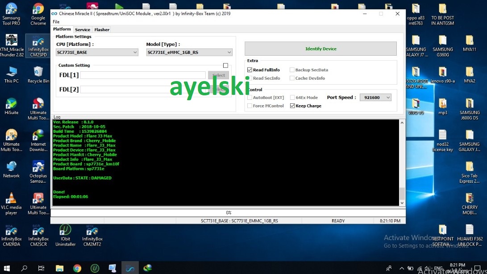Click READY status bar entry
This screenshot has height=274, width=487.
338,221
